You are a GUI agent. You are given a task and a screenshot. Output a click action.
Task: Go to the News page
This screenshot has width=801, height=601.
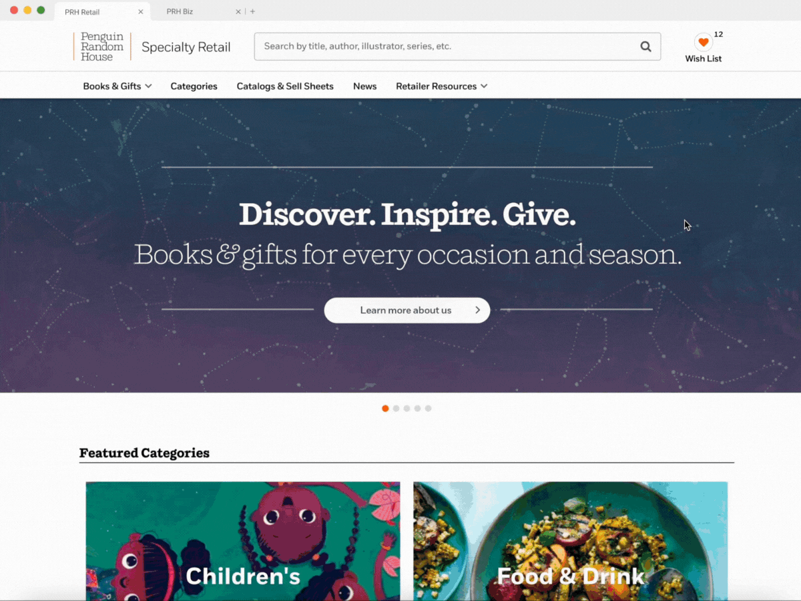[365, 86]
